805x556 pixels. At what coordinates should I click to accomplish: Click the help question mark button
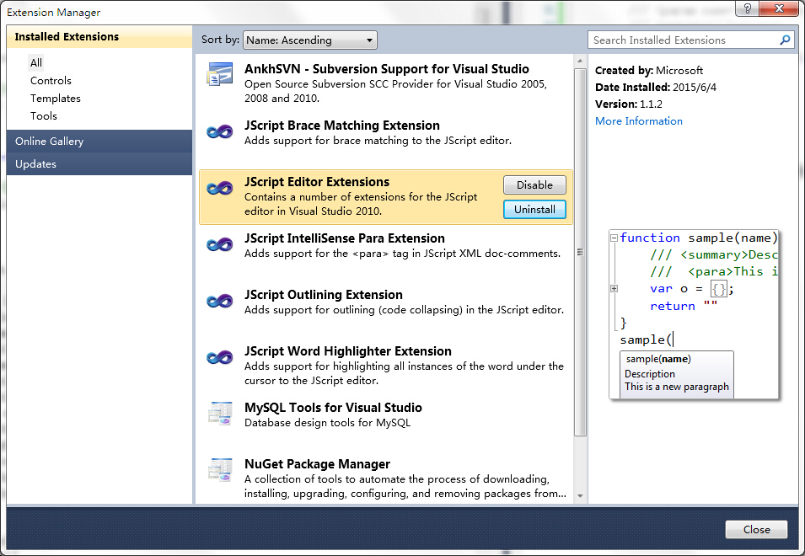point(748,8)
